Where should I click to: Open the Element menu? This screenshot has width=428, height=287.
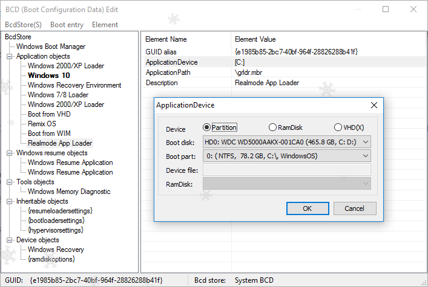tap(105, 25)
